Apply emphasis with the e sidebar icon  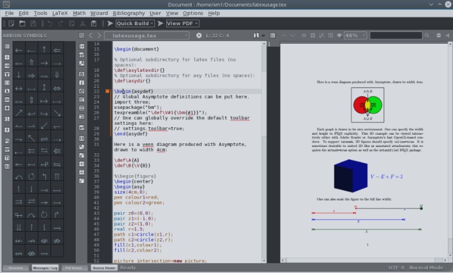pos(82,91)
